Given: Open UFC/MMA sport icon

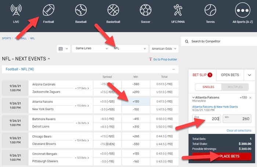Looking at the screenshot, I should 178,13.
